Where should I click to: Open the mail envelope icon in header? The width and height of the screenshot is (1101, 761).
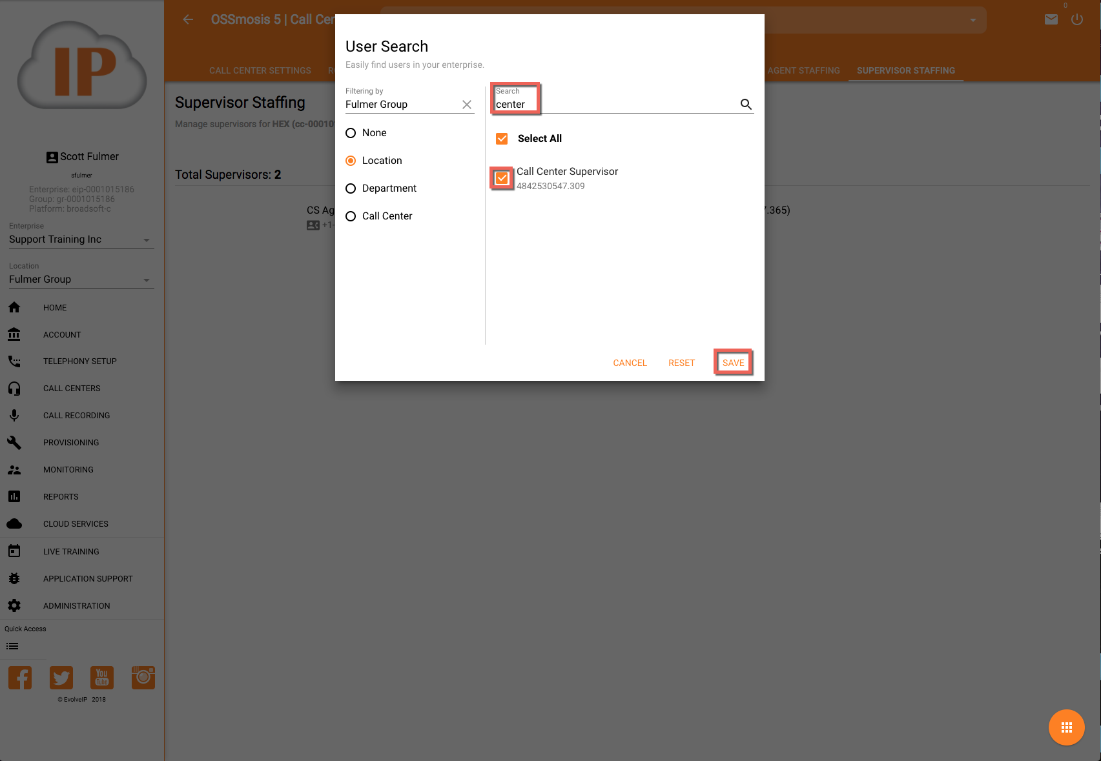pyautogui.click(x=1051, y=19)
